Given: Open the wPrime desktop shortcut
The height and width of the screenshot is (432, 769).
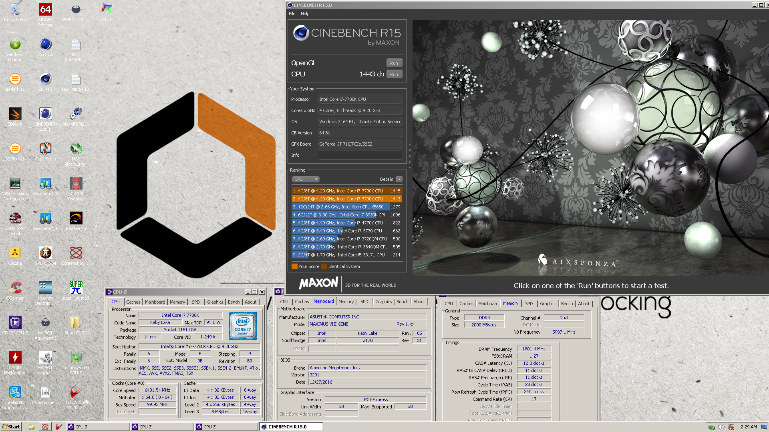Looking at the screenshot, I should [106, 13].
